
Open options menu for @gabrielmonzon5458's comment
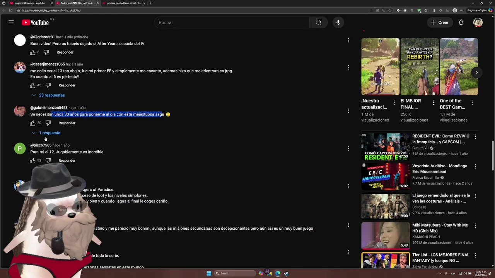(x=348, y=111)
